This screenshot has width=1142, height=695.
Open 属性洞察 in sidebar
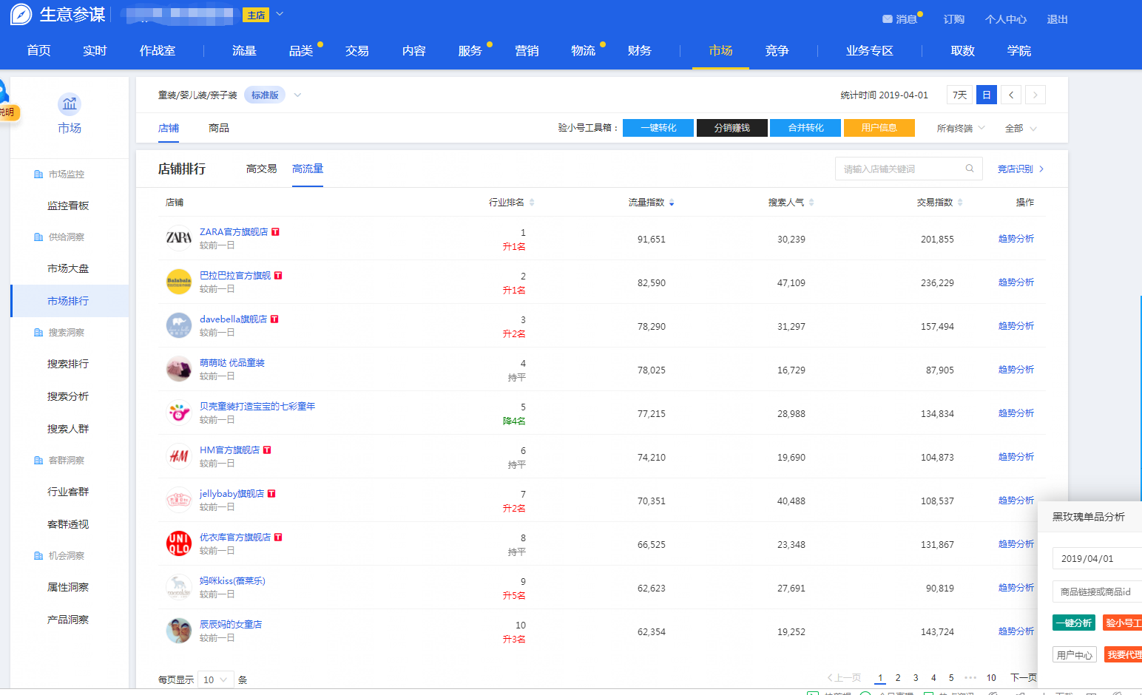(68, 587)
